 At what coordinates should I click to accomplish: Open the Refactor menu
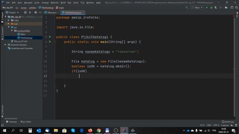click(55, 3)
